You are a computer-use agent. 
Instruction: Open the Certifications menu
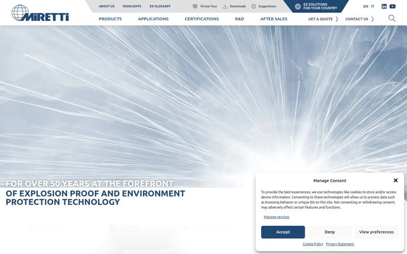point(202,19)
